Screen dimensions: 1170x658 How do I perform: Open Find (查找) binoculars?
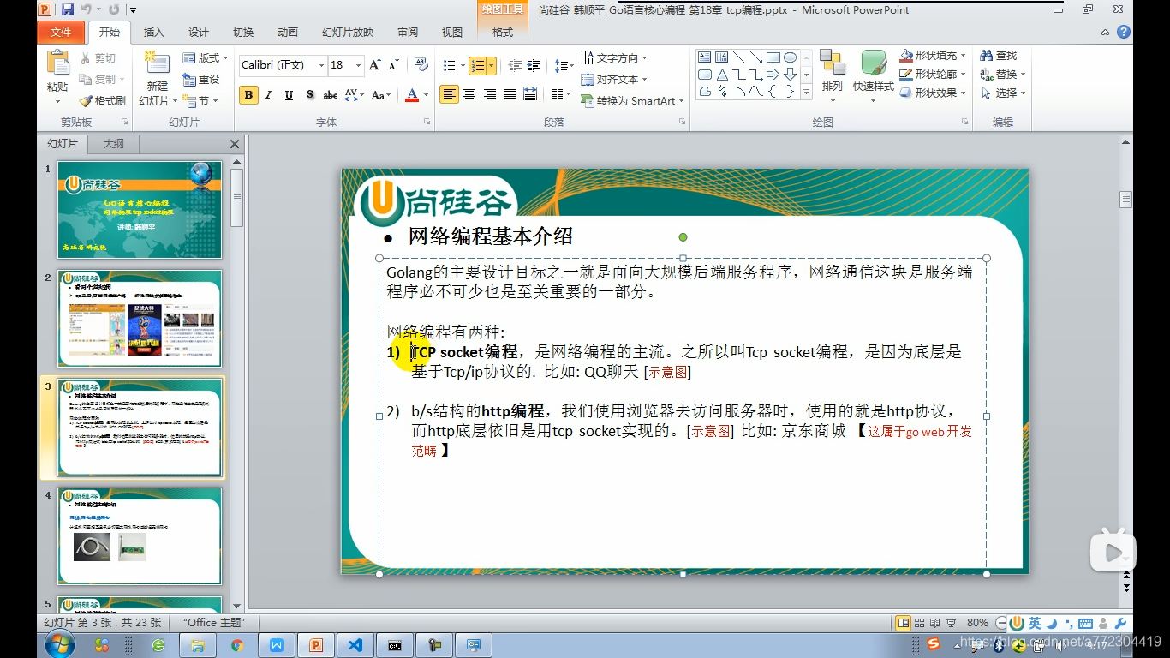pyautogui.click(x=999, y=56)
